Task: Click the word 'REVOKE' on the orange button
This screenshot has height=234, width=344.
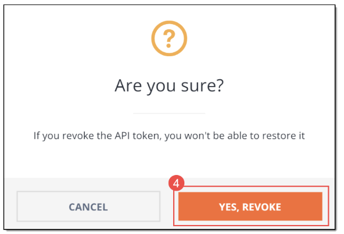Action: click(x=262, y=207)
